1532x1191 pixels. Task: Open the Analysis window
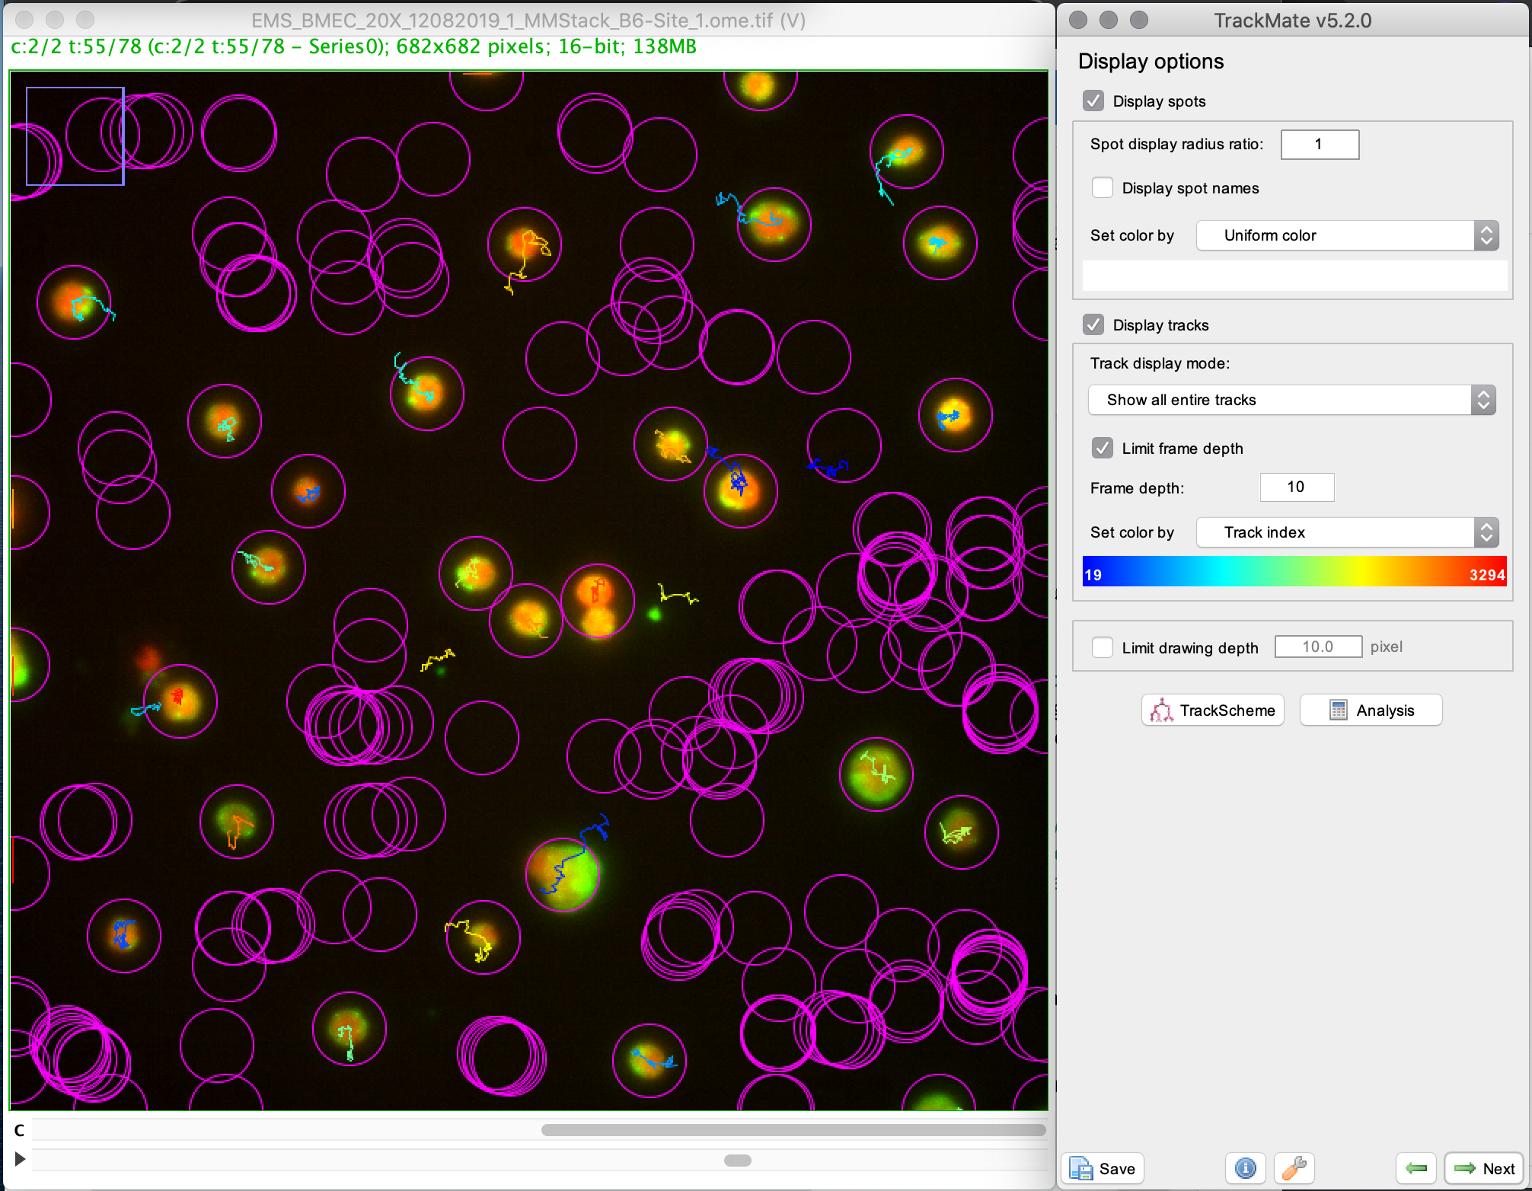(1371, 710)
